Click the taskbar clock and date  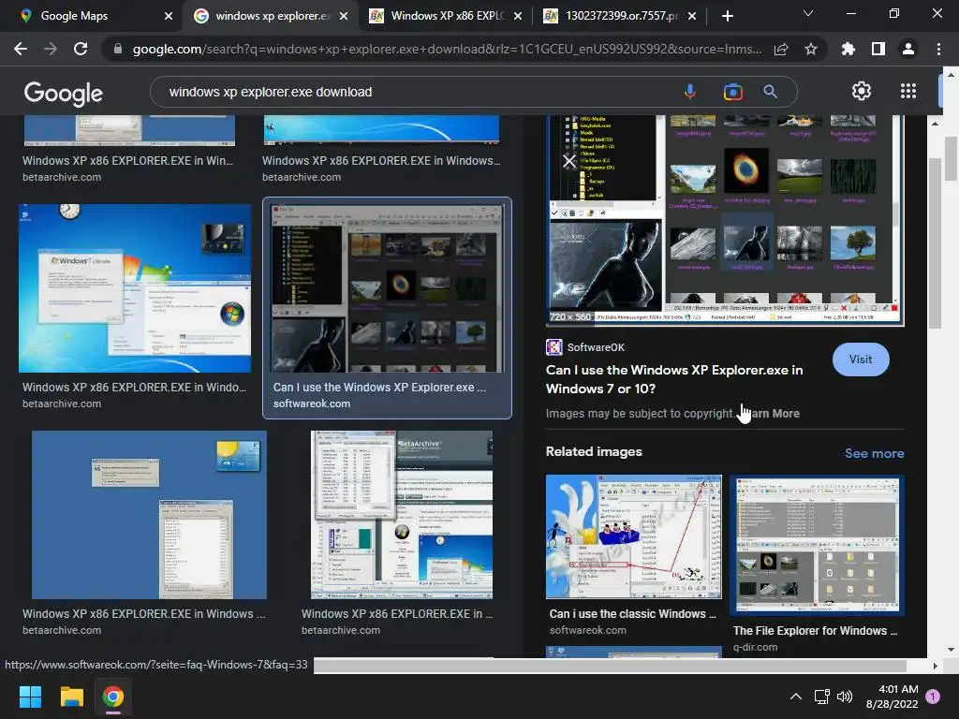[x=893, y=697]
